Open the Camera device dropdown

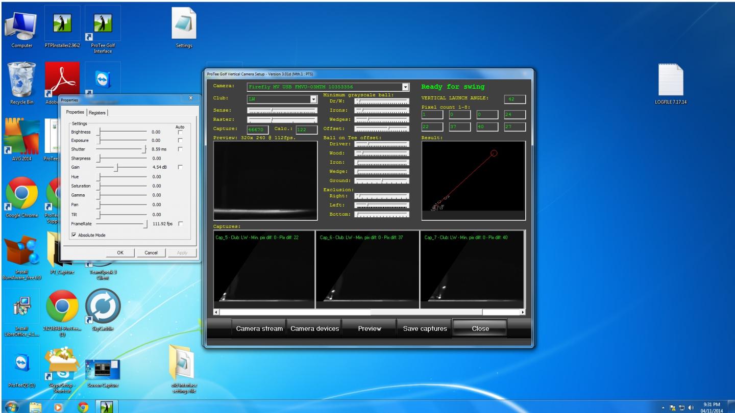coord(406,87)
